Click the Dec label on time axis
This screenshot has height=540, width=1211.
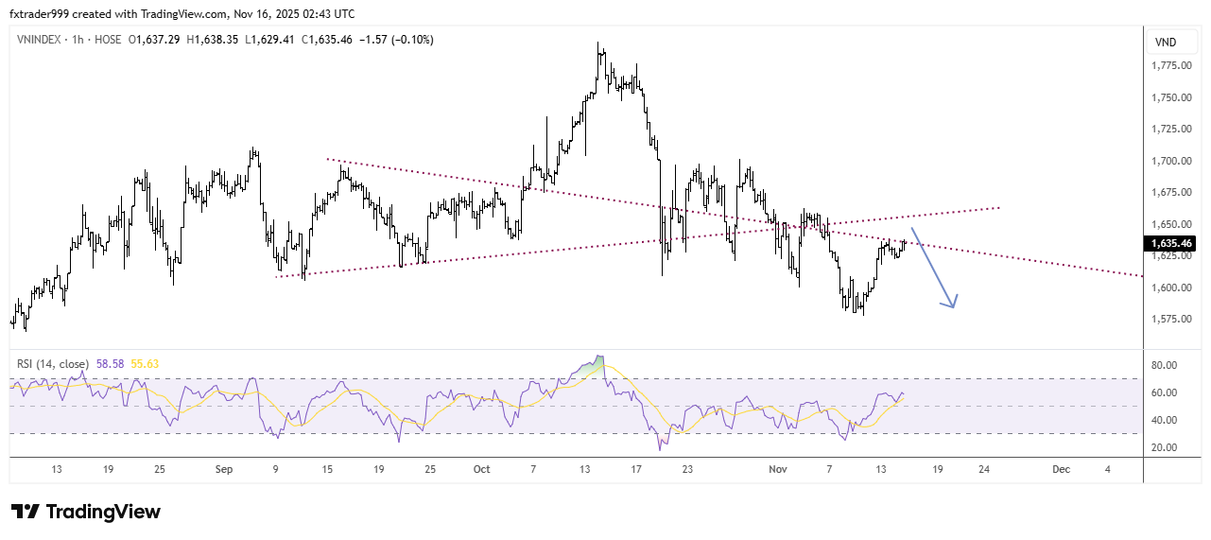[1061, 469]
